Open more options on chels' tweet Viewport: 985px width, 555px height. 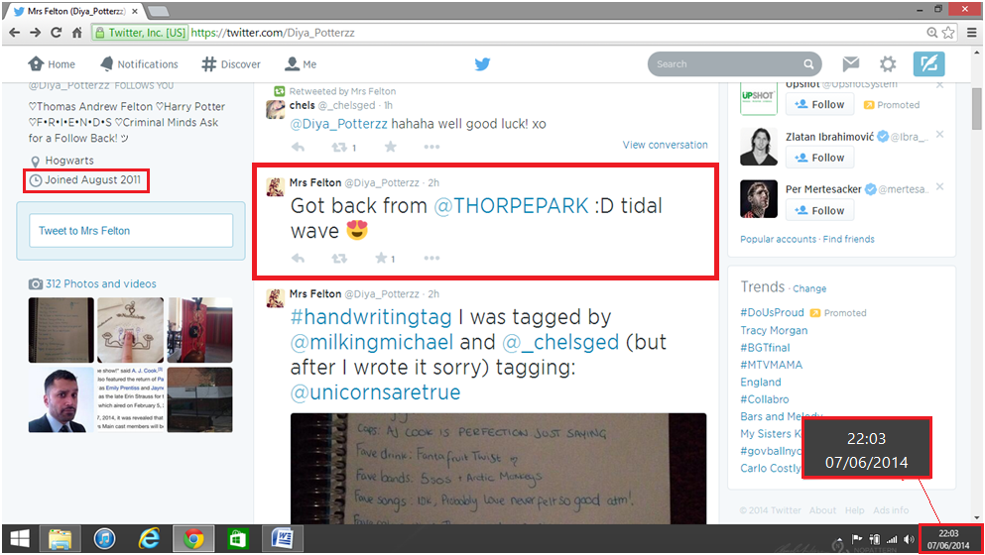point(431,147)
